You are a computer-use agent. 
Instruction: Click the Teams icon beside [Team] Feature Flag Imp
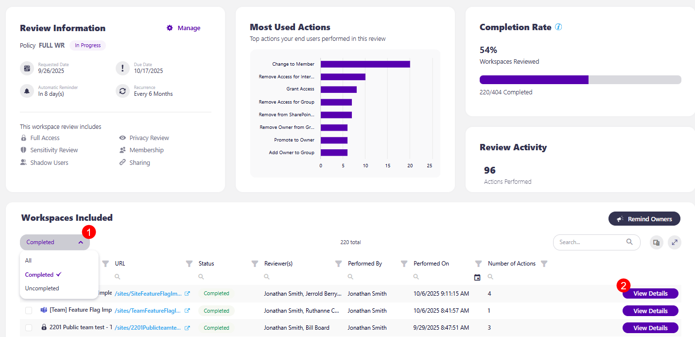pos(43,310)
